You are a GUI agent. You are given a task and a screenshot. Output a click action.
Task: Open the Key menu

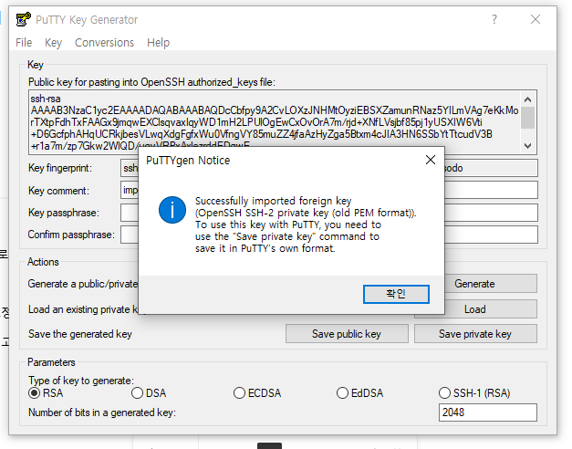tap(53, 43)
